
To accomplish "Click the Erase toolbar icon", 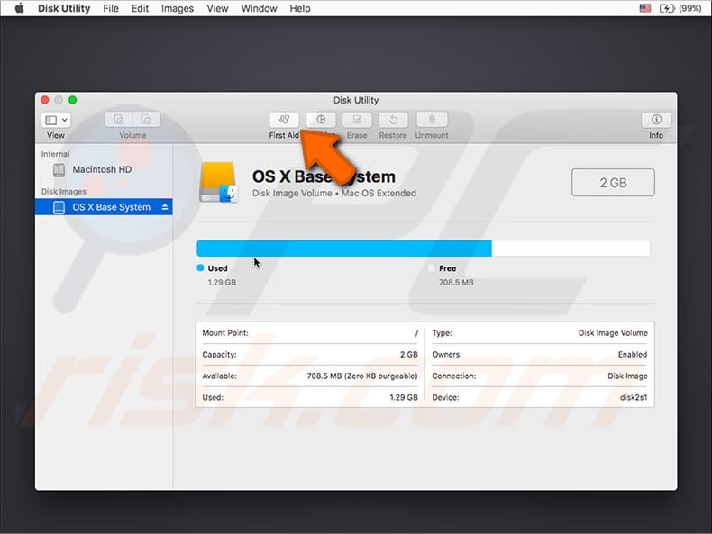I will pos(357,120).
